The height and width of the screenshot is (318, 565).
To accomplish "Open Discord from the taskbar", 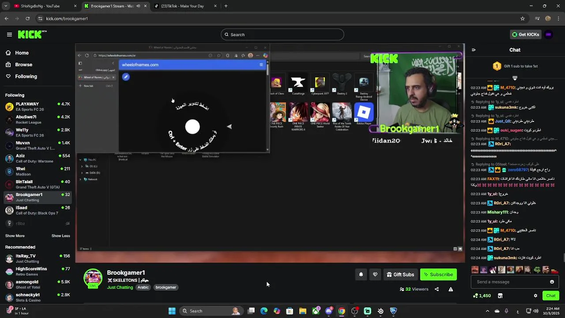I will [x=328, y=311].
